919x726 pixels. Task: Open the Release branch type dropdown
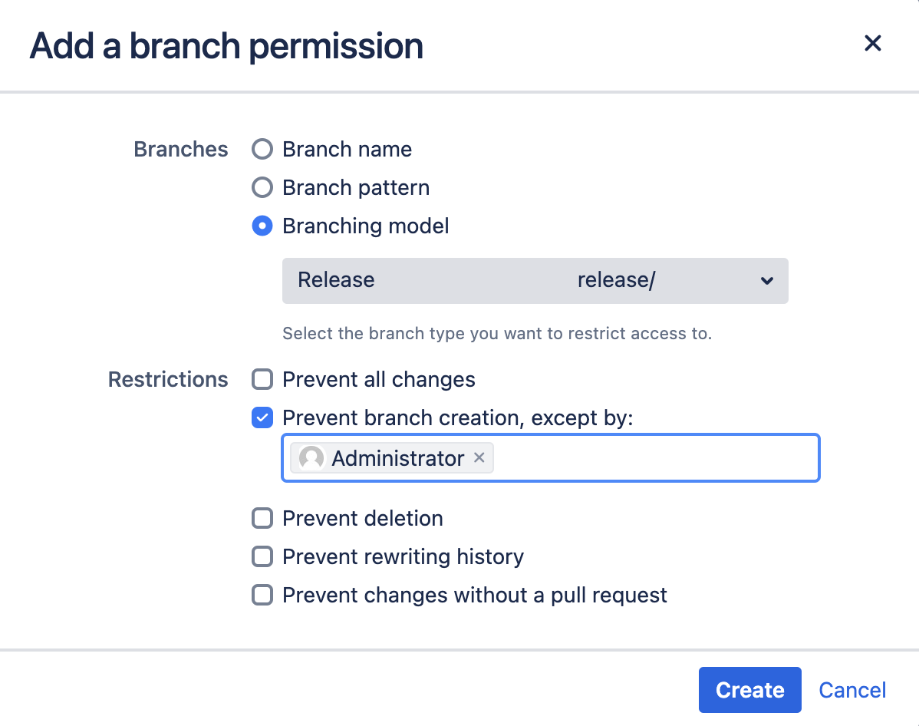[x=535, y=281]
